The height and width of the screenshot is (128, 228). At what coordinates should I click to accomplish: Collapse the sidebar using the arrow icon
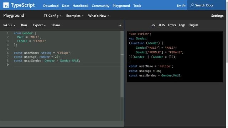coord(120,25)
